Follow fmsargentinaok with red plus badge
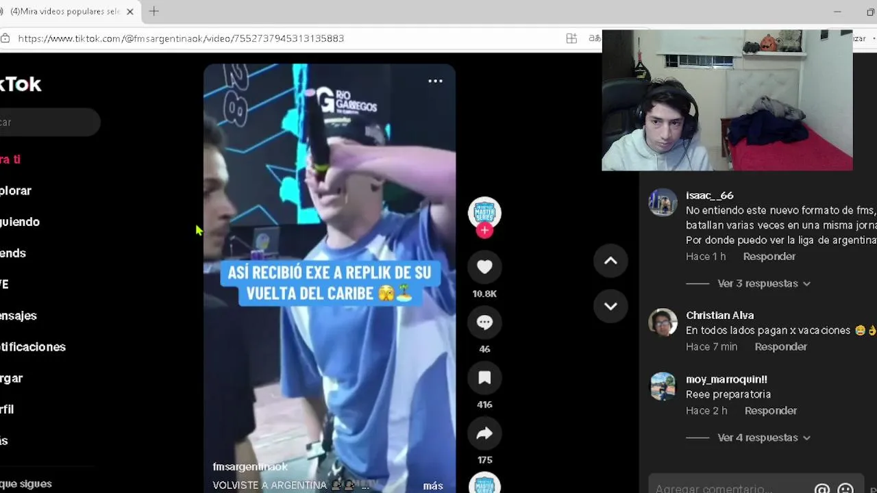This screenshot has height=493, width=877. 484,231
